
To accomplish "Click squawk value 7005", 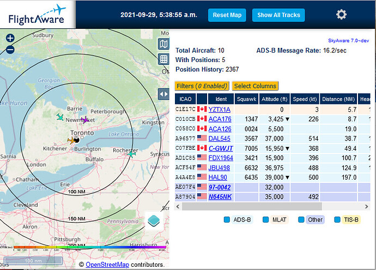I will coord(251,148).
